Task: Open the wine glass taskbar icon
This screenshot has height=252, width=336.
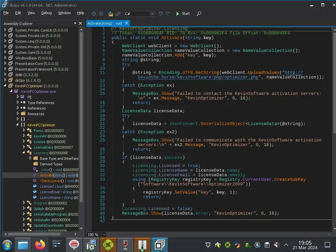Action: [125, 244]
